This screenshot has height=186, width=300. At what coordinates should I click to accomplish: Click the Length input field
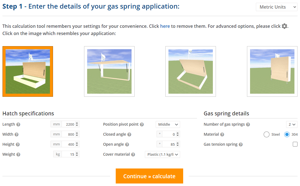coord(68,124)
